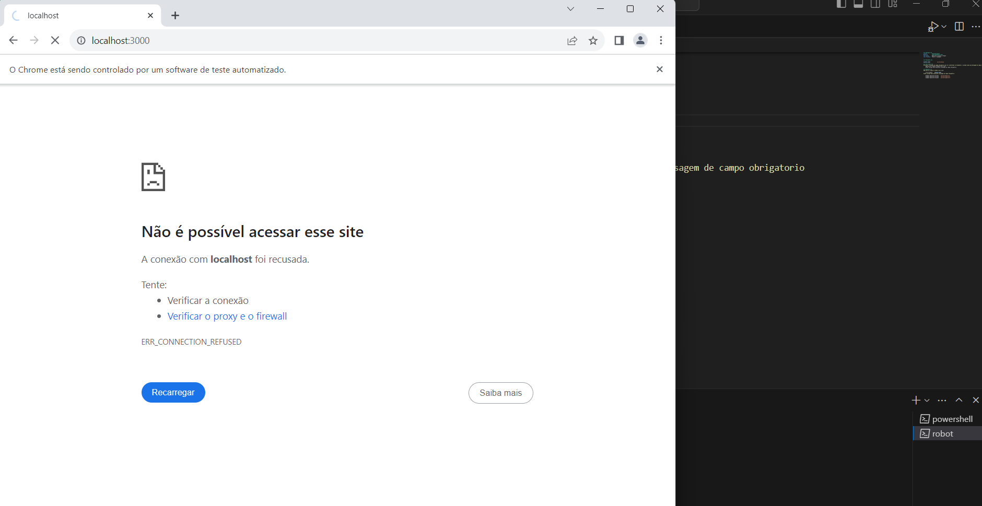Screen dimensions: 982x506
Task: Maximize the VS Code terminal panel
Action: click(959, 400)
